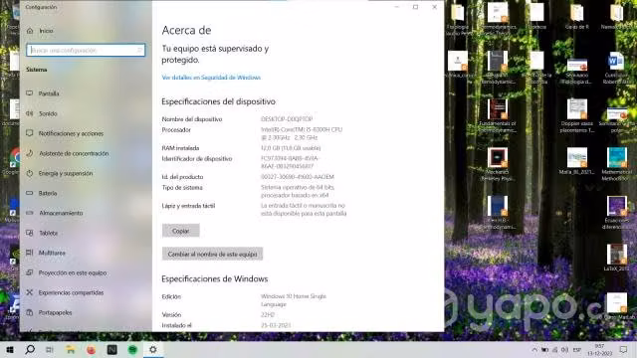This screenshot has width=637, height=358.
Task: Open File Explorer from the taskbar
Action: [71, 349]
